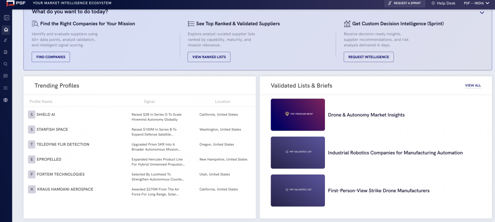
Task: Open the STARFISH SPACE profile name
Action: pyautogui.click(x=52, y=129)
